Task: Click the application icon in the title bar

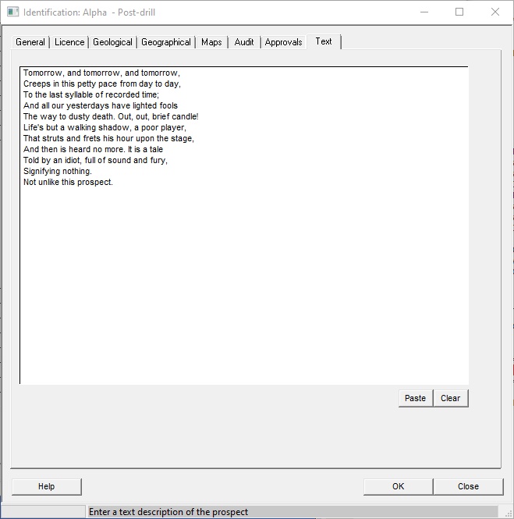Action: (12, 12)
